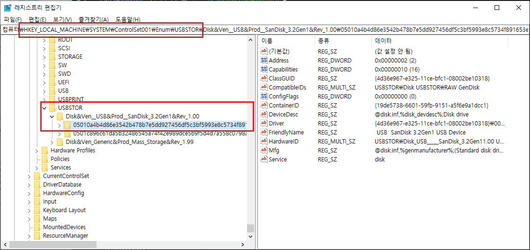This screenshot has height=250, width=530.
Task: Select the SCSI folder icon
Action: 52,48
